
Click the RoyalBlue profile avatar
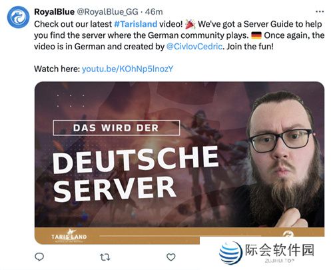18,17
